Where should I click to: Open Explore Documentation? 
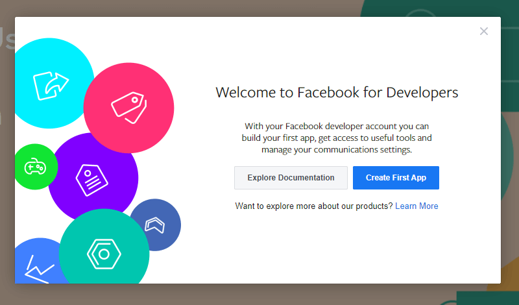pyautogui.click(x=291, y=178)
